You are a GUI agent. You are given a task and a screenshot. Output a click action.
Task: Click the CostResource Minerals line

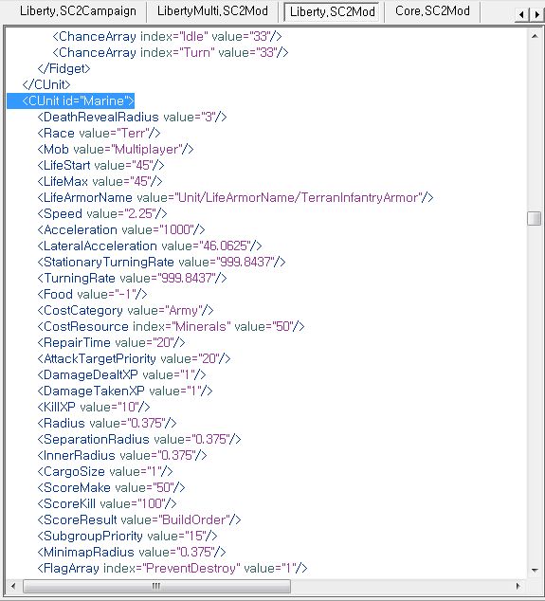click(171, 326)
